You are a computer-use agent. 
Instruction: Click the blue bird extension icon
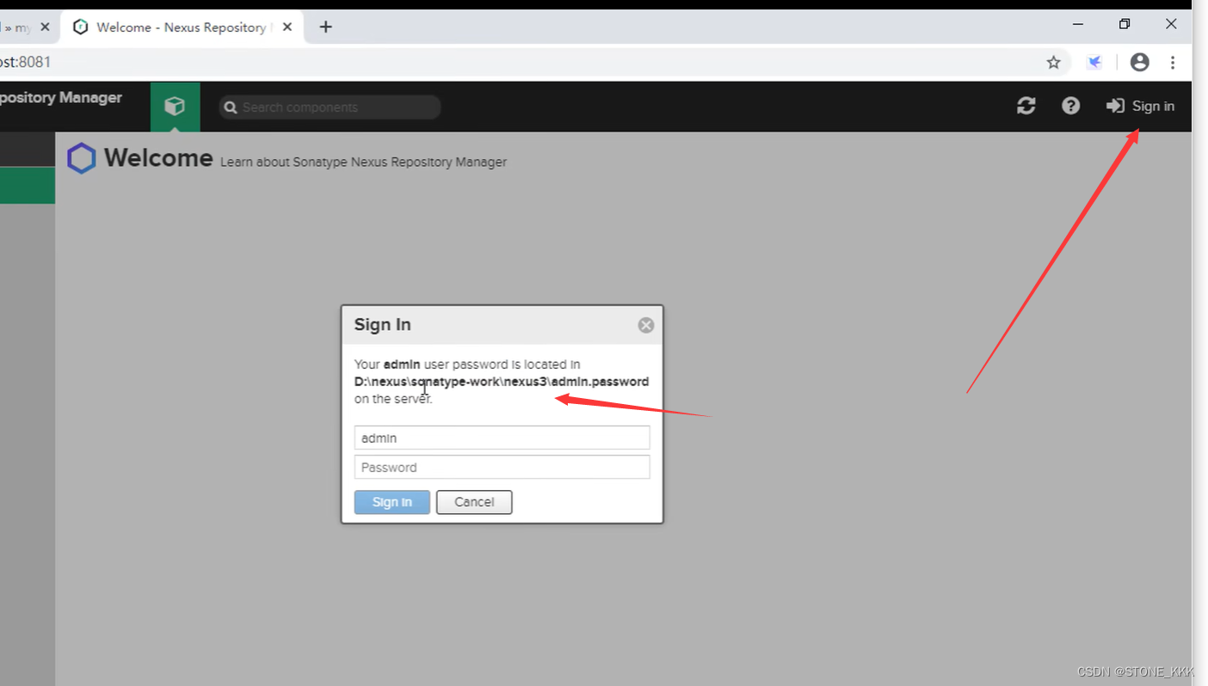1094,62
